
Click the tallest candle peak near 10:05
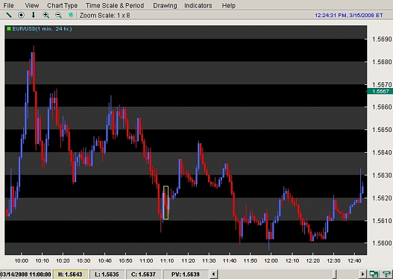tap(33, 68)
